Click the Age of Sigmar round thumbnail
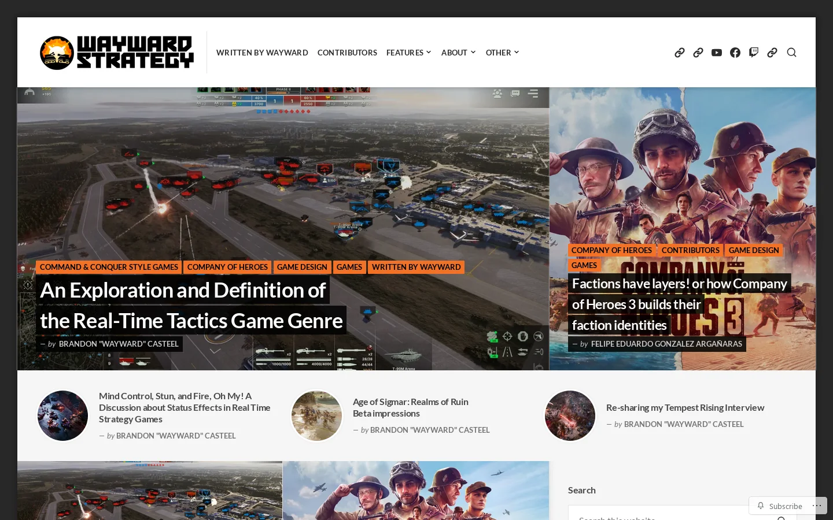Image resolution: width=833 pixels, height=520 pixels. (316, 415)
